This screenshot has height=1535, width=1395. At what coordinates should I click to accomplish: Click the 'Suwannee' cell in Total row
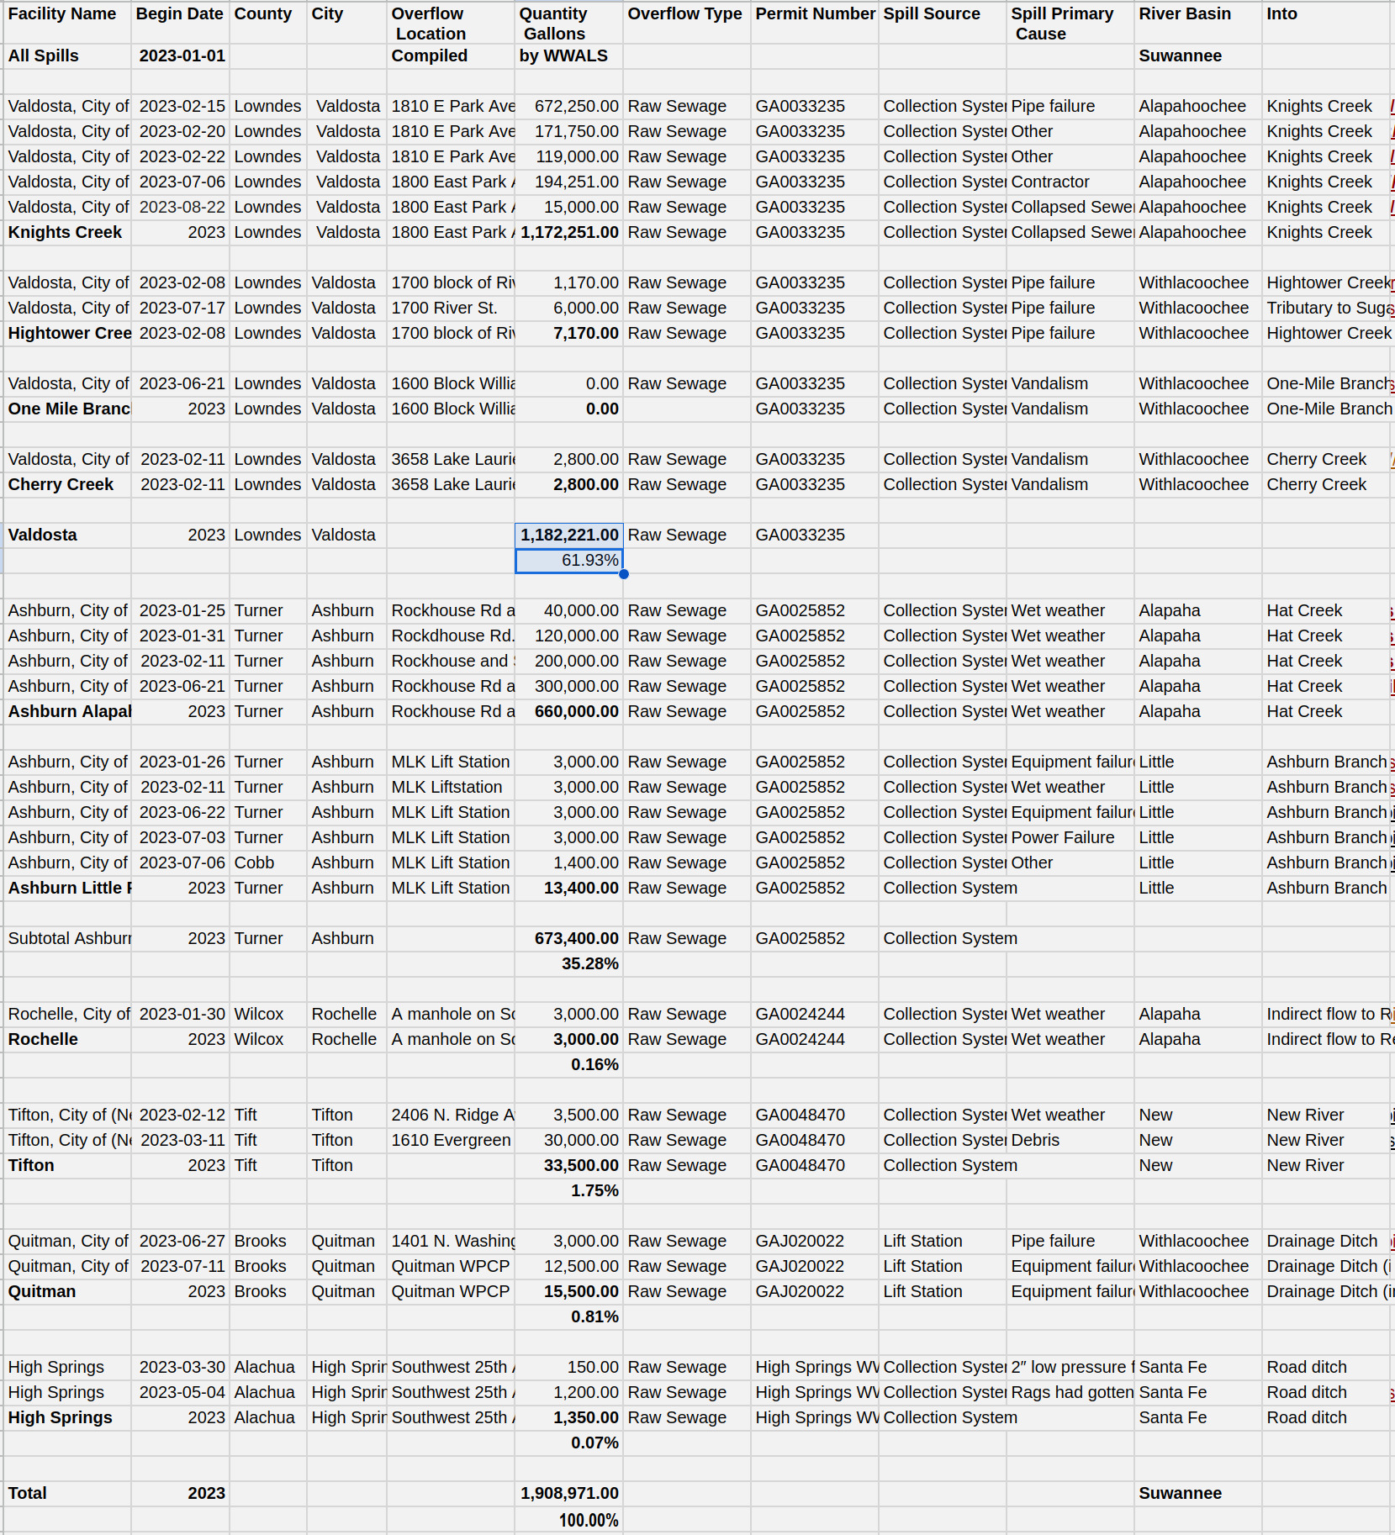pyautogui.click(x=1198, y=1494)
